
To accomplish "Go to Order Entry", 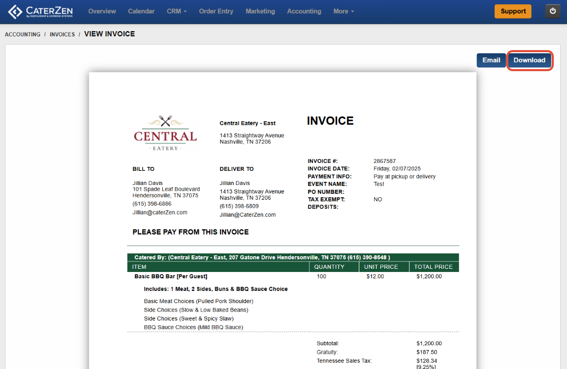I will 216,11.
